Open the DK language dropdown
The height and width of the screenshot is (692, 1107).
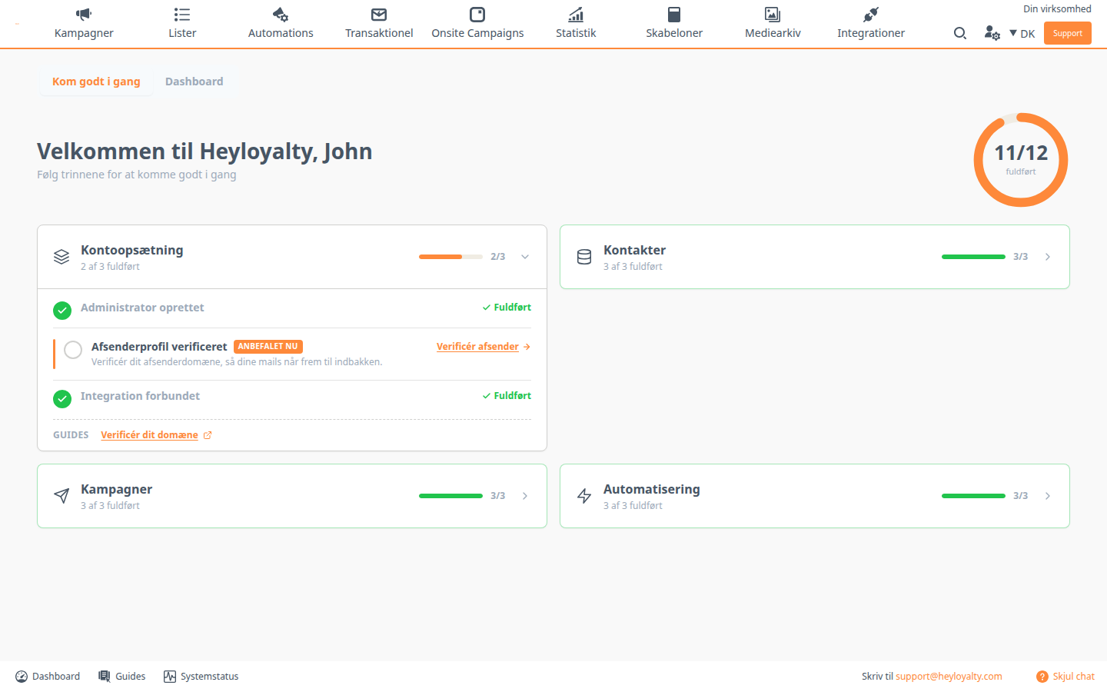point(1022,33)
